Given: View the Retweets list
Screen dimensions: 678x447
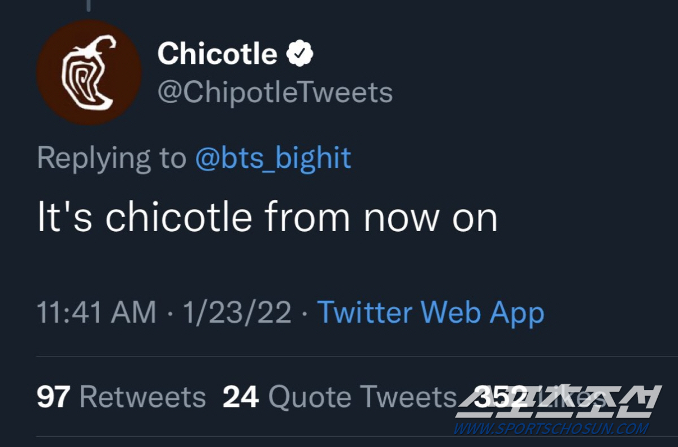Looking at the screenshot, I should (142, 397).
